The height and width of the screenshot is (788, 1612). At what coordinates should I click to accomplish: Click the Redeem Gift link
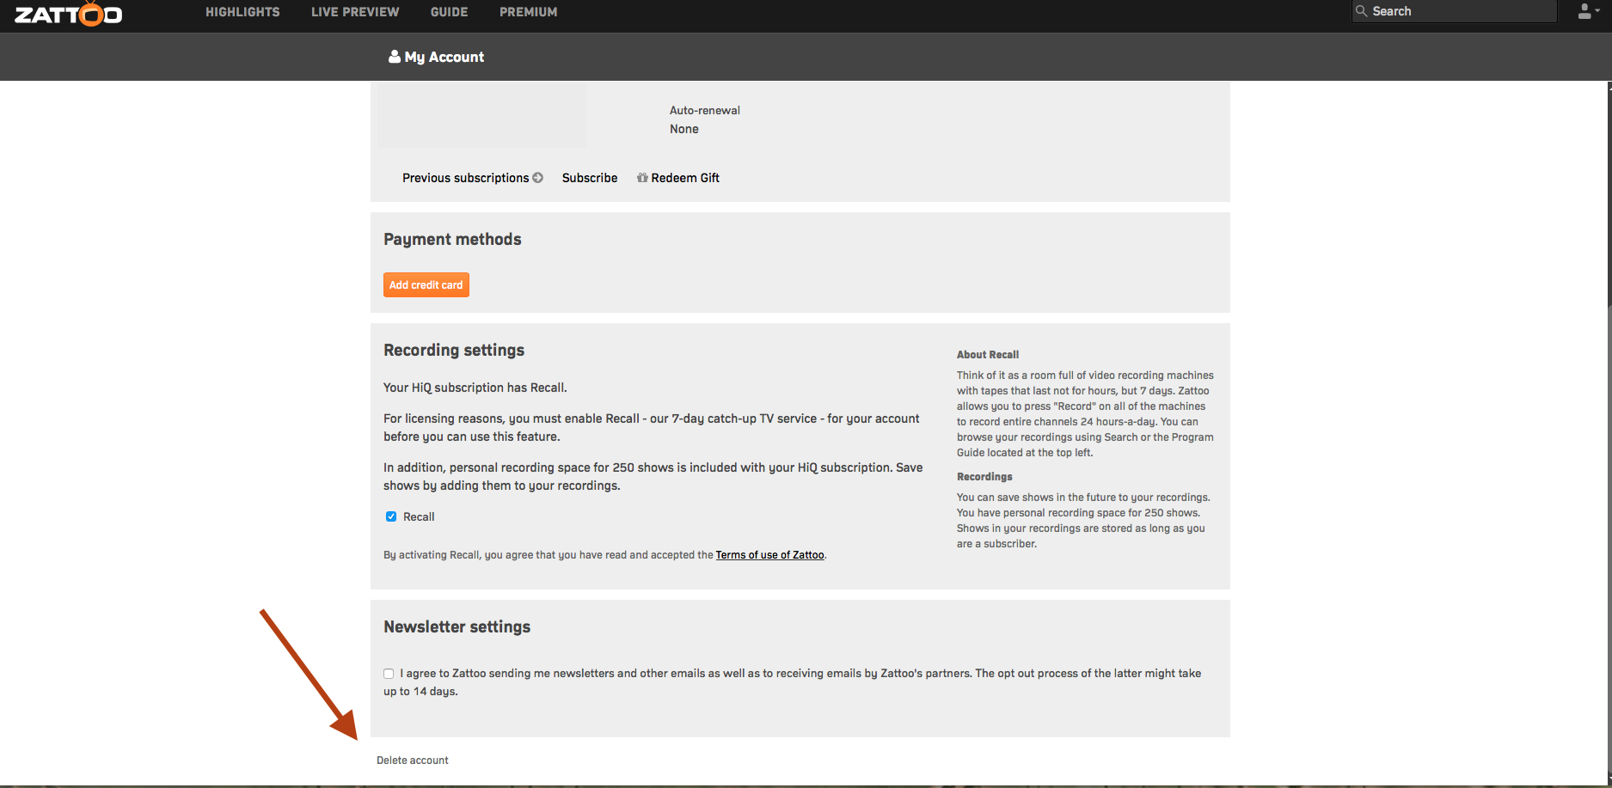pyautogui.click(x=685, y=178)
